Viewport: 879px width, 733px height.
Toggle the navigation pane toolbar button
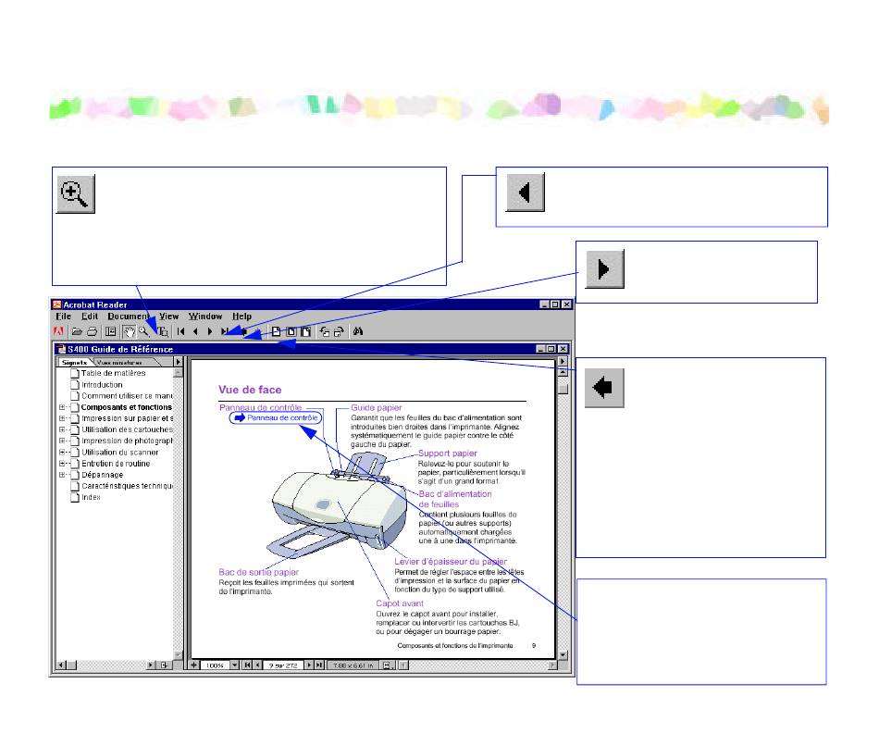[x=111, y=331]
